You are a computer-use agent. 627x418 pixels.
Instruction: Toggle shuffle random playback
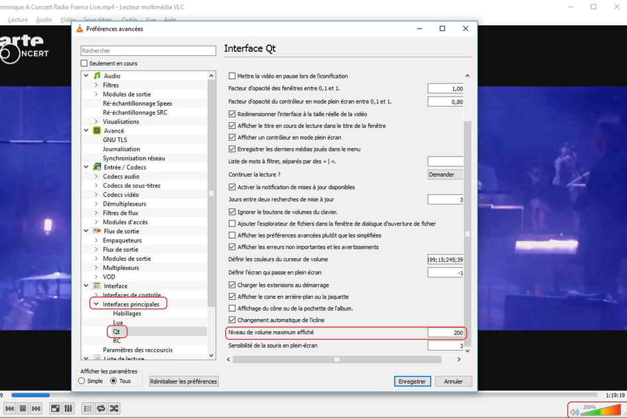[114, 409]
